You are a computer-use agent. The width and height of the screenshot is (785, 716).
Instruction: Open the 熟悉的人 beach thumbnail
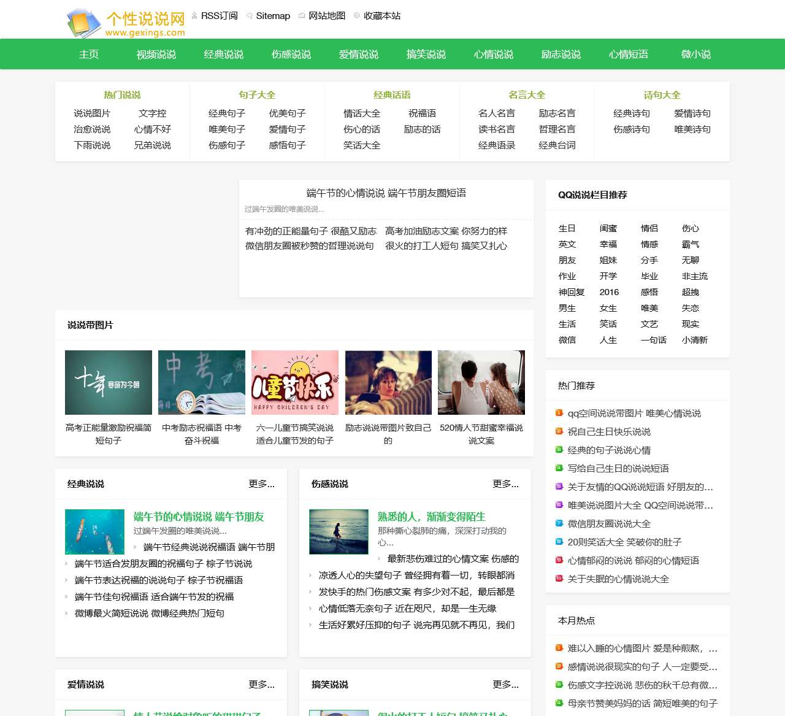339,532
